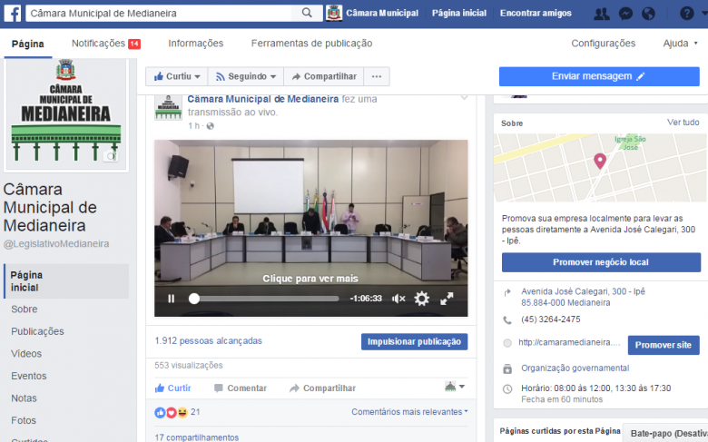Viewport: 708px width, 442px height.
Task: Click the video progress bar
Action: click(x=264, y=299)
